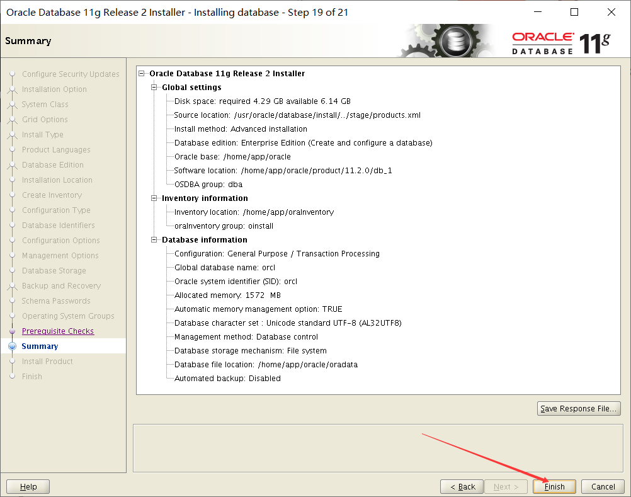Select the Operating System Groups step
The image size is (631, 497).
coord(68,316)
